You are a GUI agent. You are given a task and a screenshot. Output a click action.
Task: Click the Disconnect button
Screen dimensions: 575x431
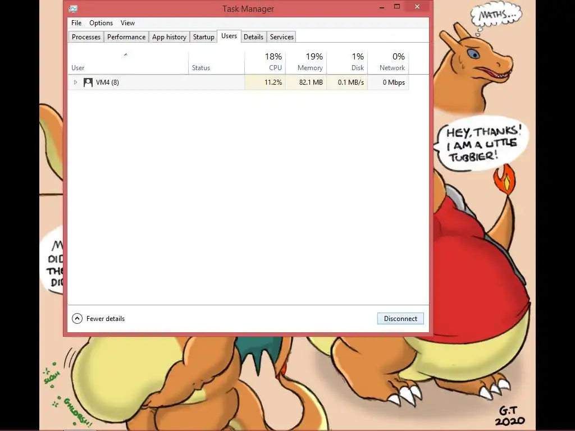pyautogui.click(x=400, y=319)
